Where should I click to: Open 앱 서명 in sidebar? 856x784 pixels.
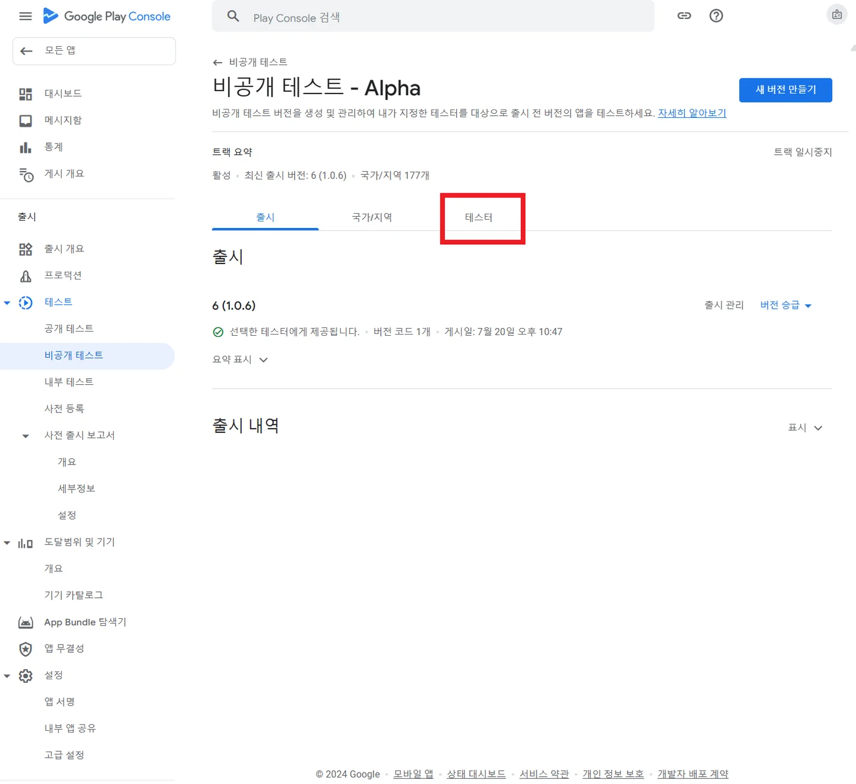[59, 702]
